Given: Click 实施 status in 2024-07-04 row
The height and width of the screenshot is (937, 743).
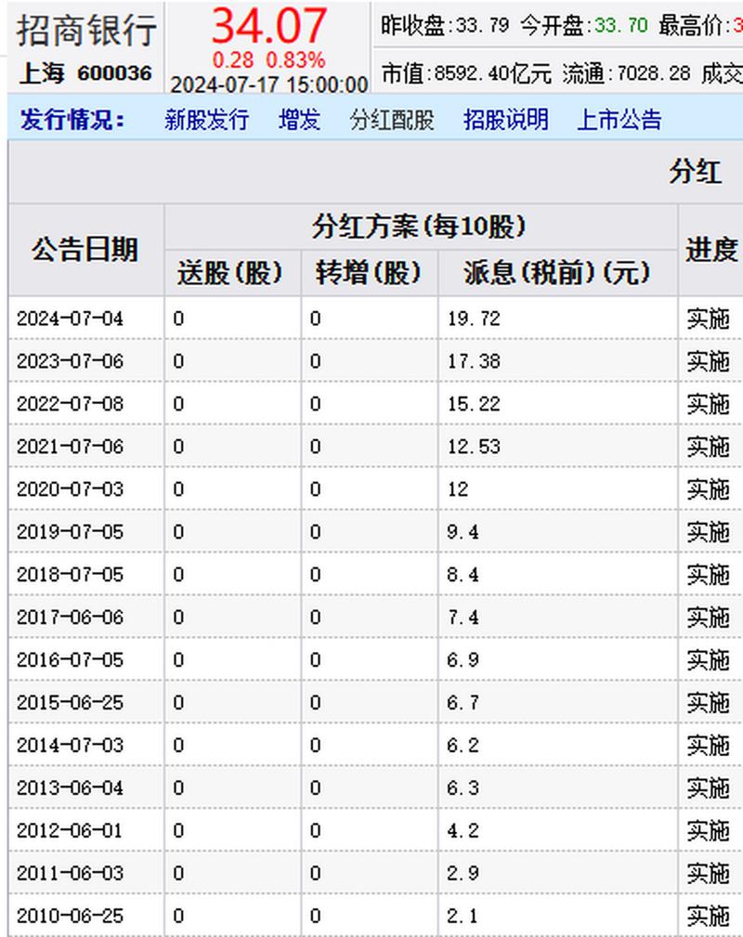Looking at the screenshot, I should (709, 319).
